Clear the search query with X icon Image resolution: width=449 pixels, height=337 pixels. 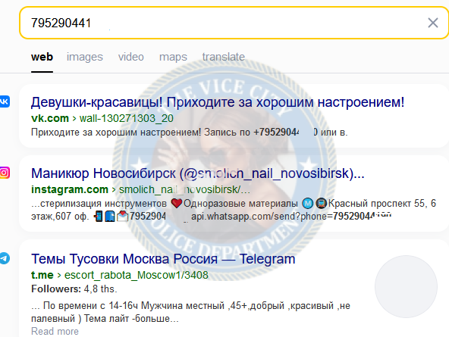click(x=432, y=23)
